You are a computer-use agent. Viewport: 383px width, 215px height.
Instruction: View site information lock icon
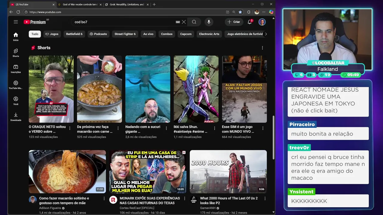[26, 12]
